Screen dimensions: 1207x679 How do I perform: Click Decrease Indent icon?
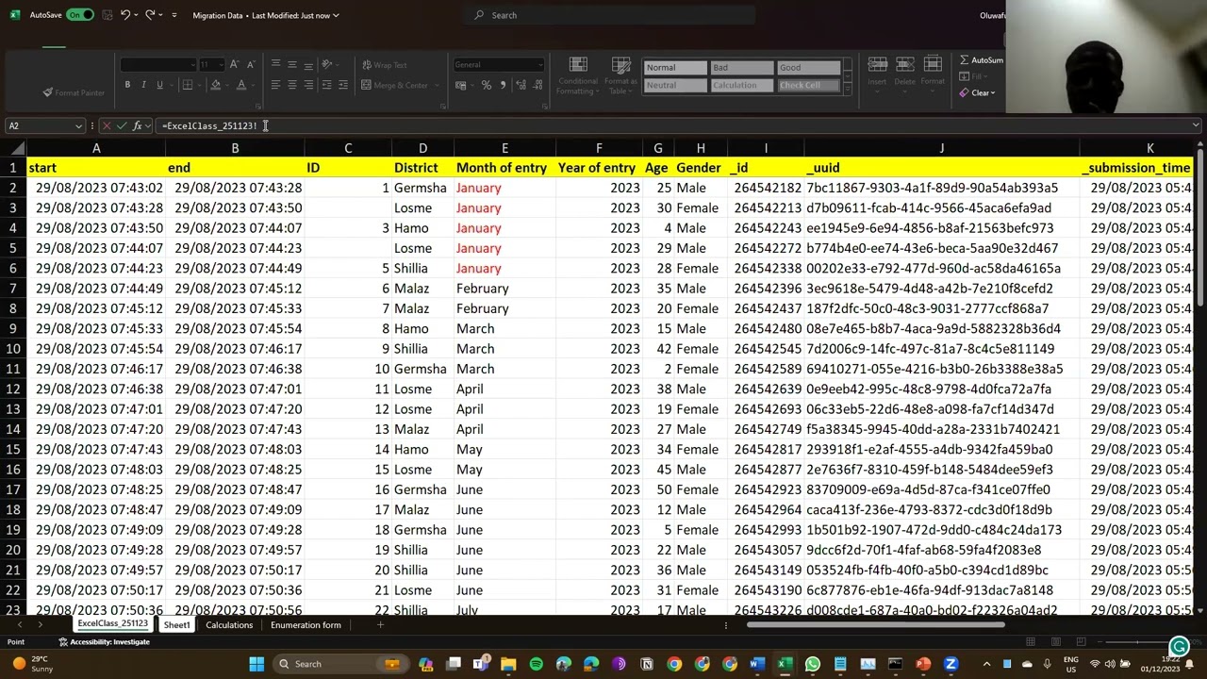coord(326,85)
